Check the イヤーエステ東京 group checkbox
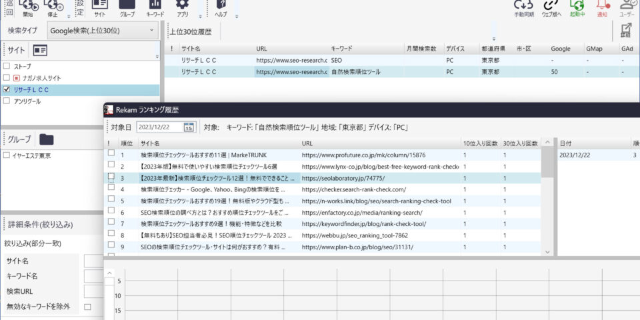This screenshot has width=640, height=320. (7, 156)
